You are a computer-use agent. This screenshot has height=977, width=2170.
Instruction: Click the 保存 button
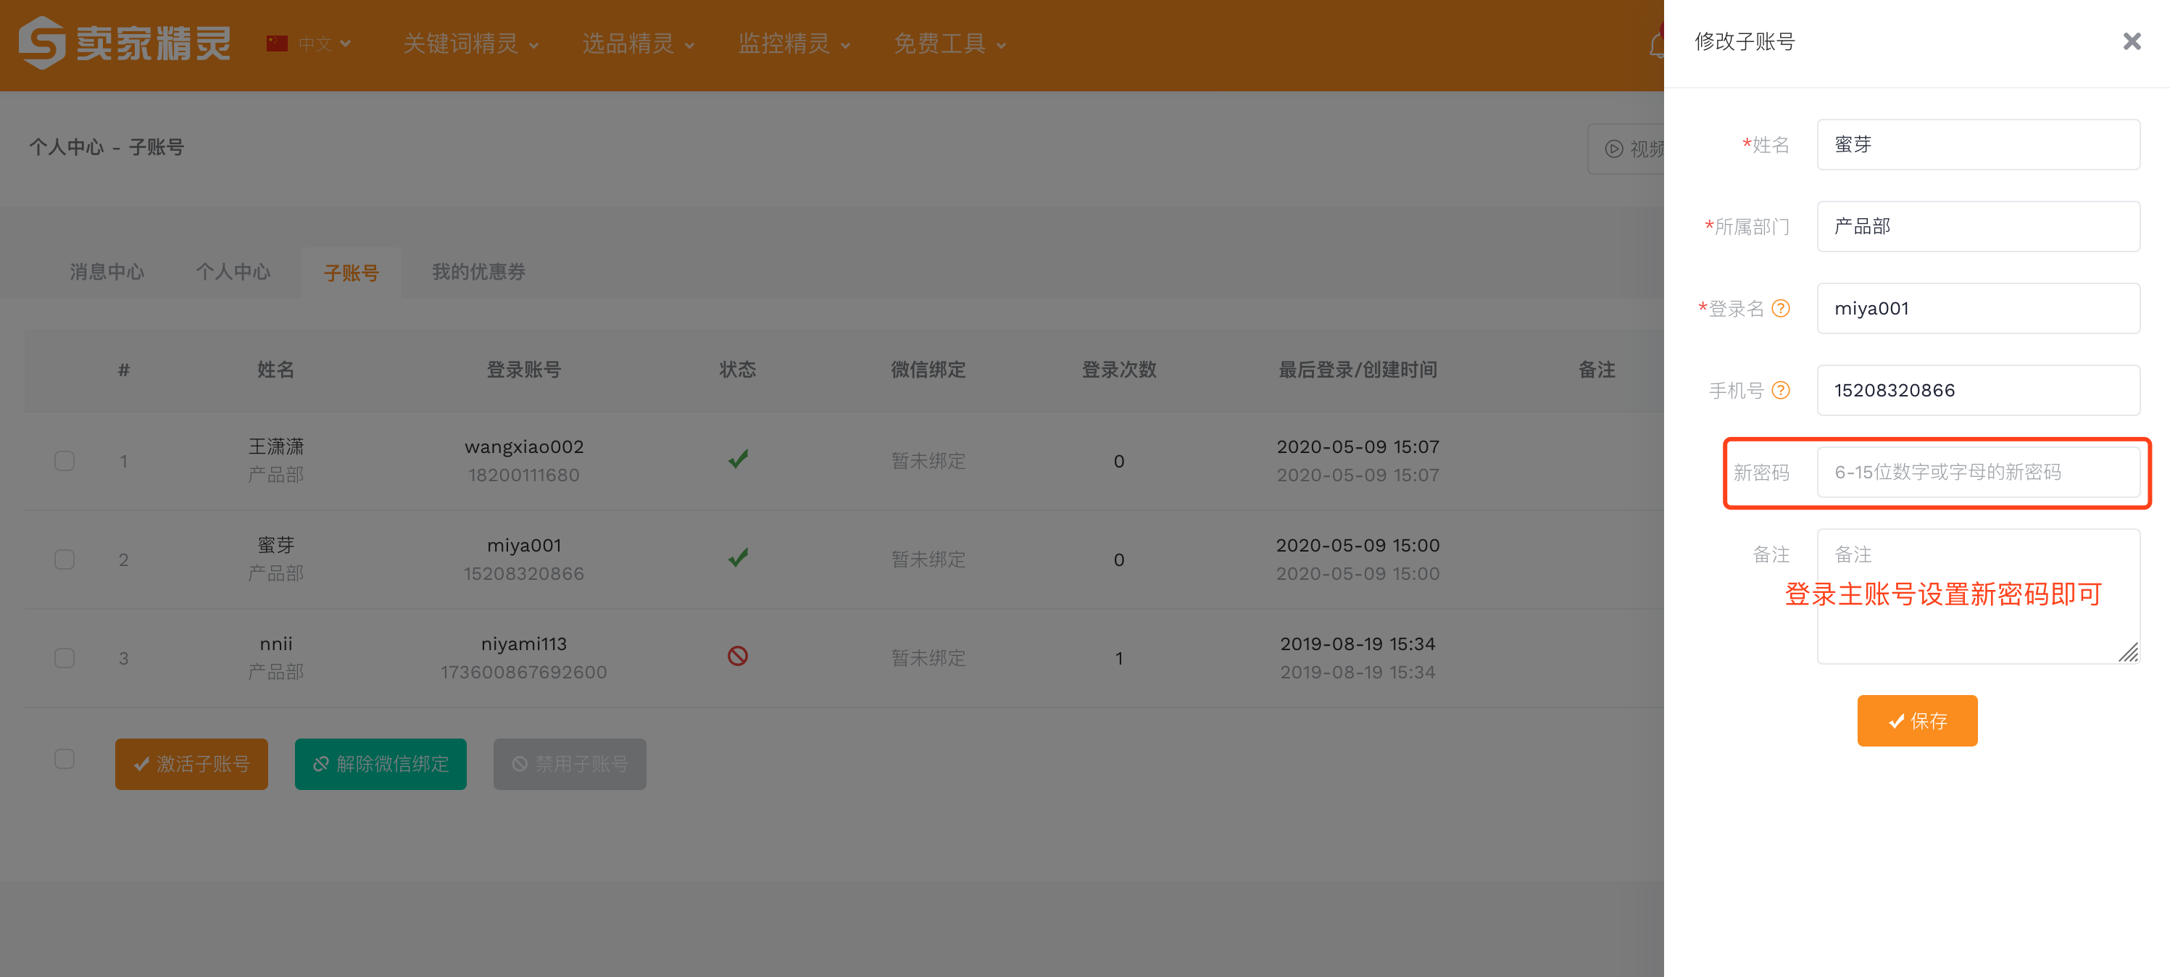1917,721
